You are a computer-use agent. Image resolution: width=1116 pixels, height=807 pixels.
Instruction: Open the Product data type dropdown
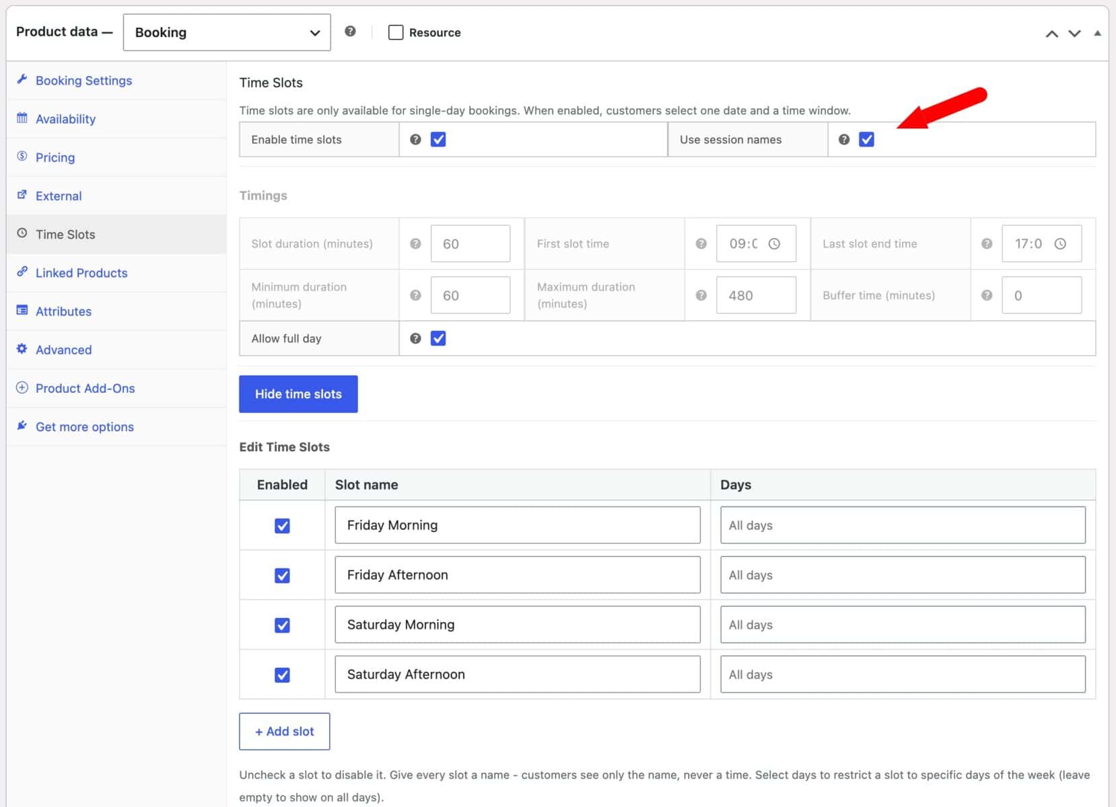227,32
